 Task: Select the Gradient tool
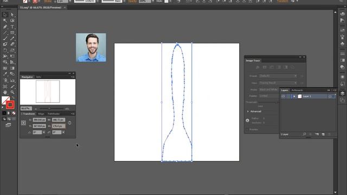point(12,68)
